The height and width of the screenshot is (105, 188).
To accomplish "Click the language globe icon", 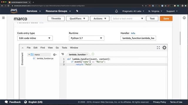I will 26,102.
